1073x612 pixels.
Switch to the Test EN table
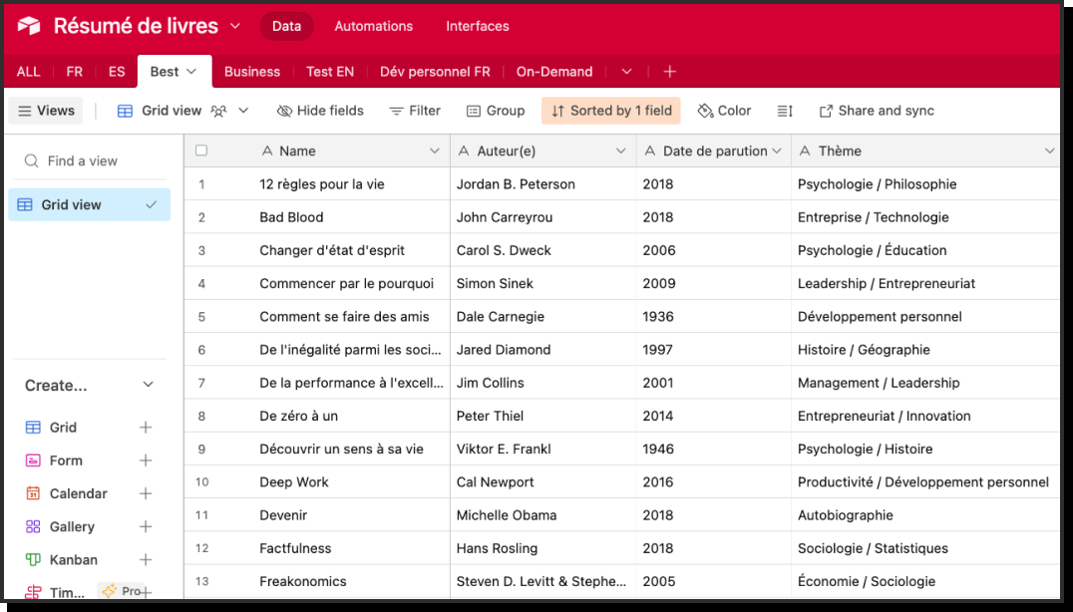pyautogui.click(x=330, y=72)
